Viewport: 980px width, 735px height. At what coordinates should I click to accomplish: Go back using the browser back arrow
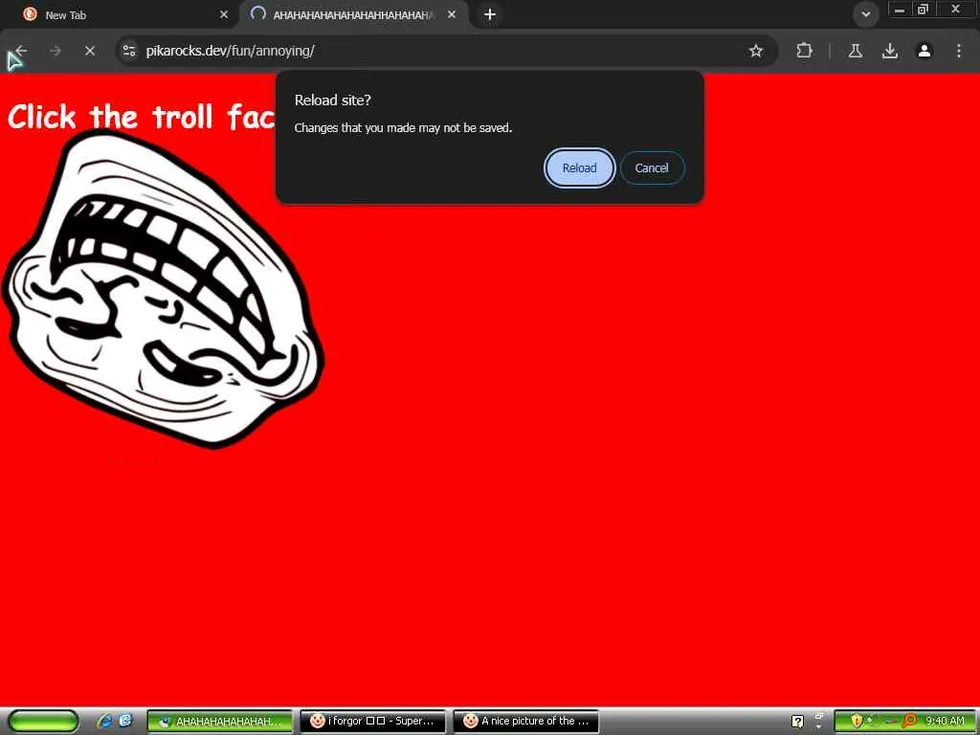pos(21,51)
